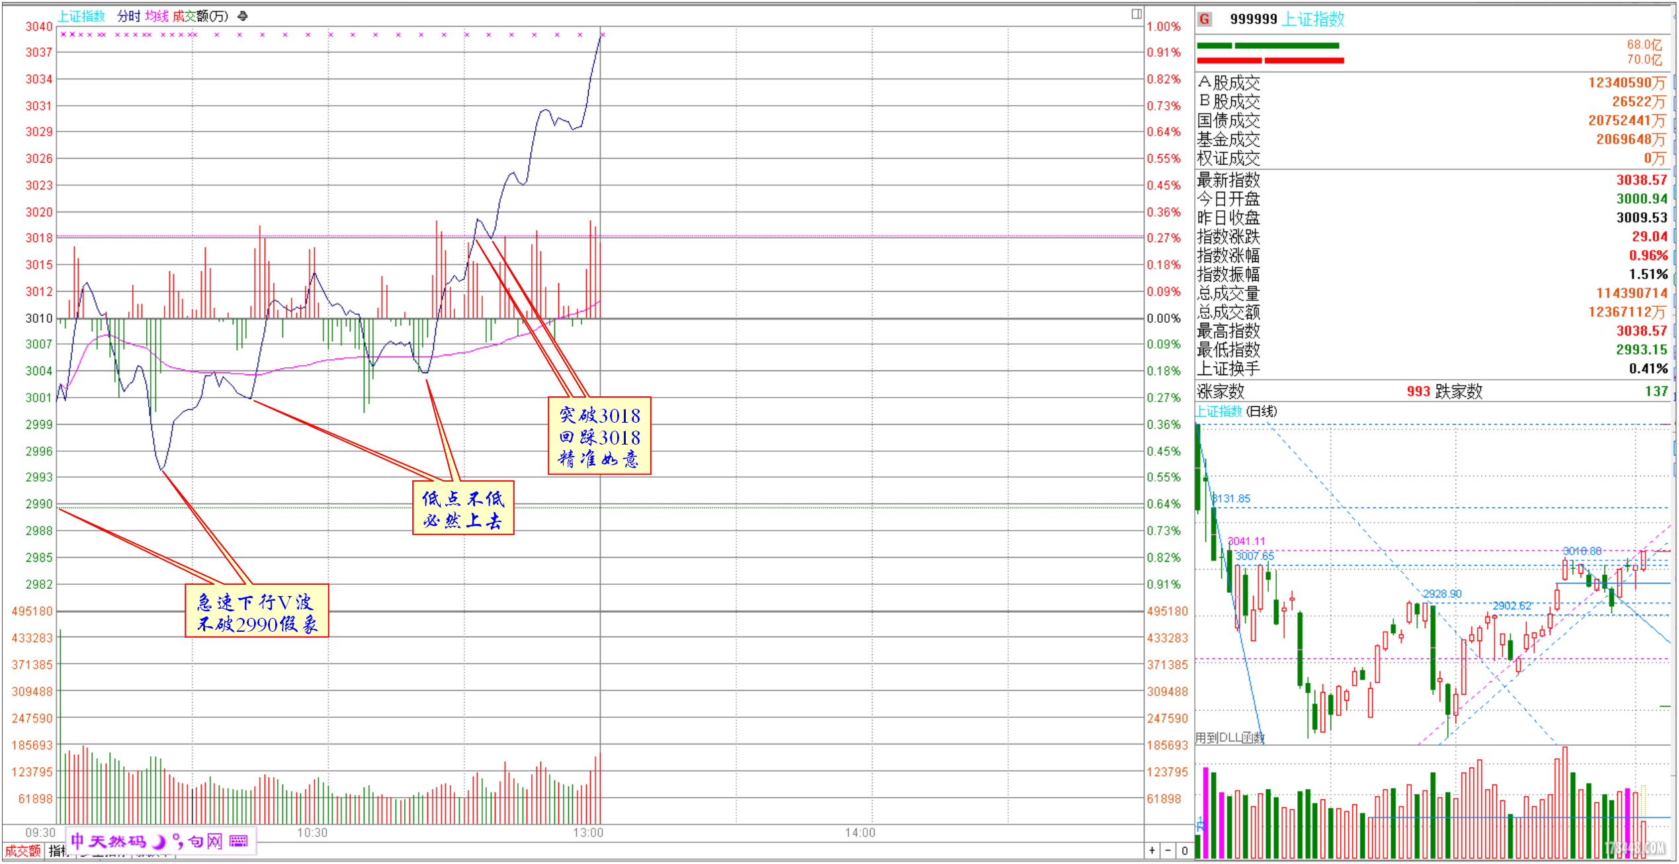The image size is (1679, 864).
Task: Click the 跌家数 count 137
Action: click(1657, 391)
